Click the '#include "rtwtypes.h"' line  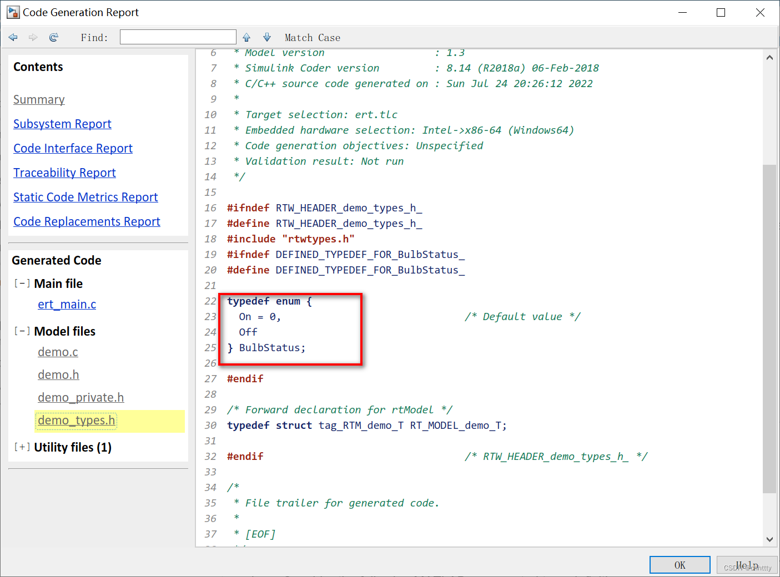coord(290,239)
